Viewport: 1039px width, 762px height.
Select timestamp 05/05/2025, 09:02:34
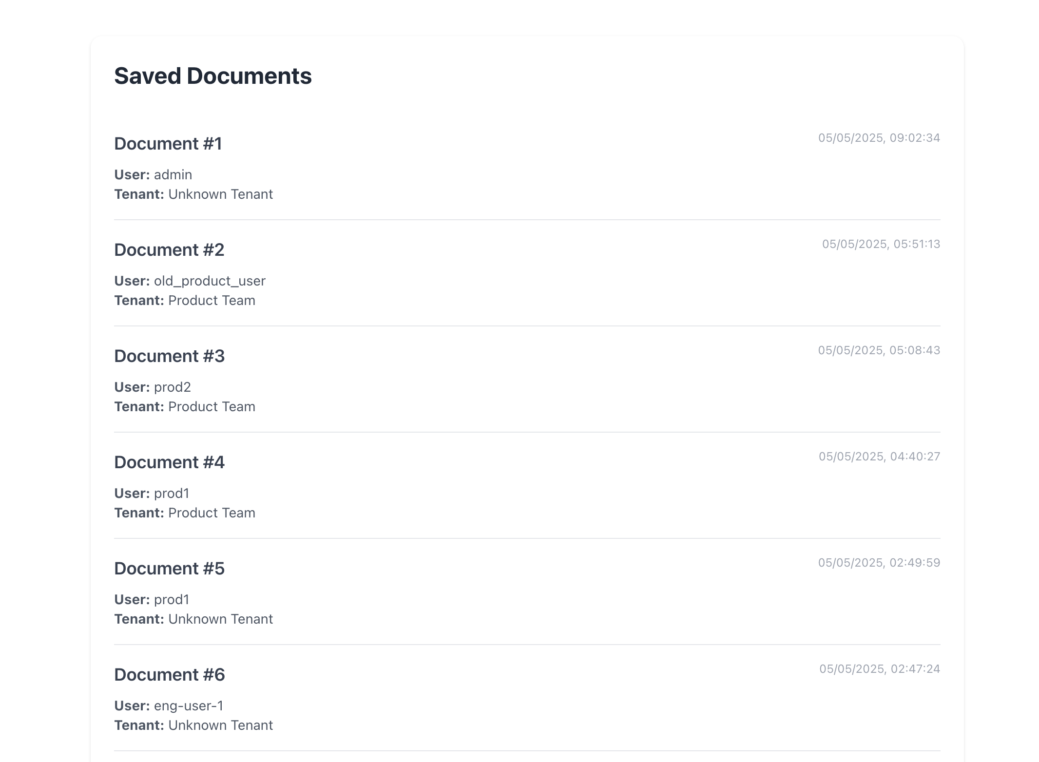[879, 138]
